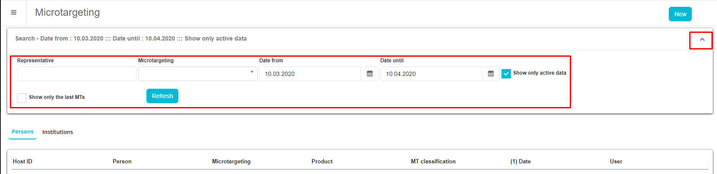
Task: Click the Date until text field
Action: [431, 74]
